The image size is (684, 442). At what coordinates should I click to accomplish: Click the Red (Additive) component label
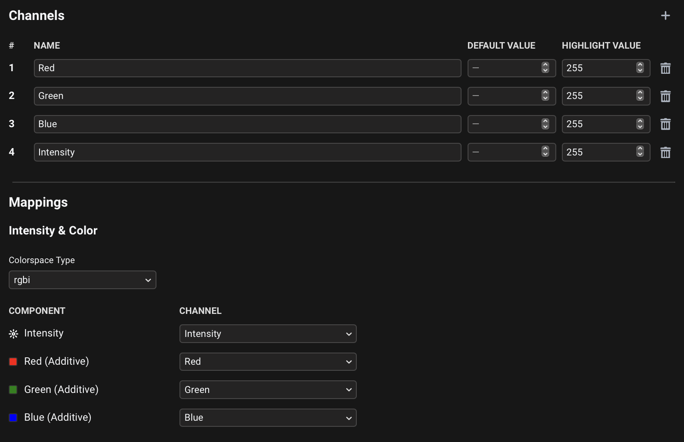[56, 361]
